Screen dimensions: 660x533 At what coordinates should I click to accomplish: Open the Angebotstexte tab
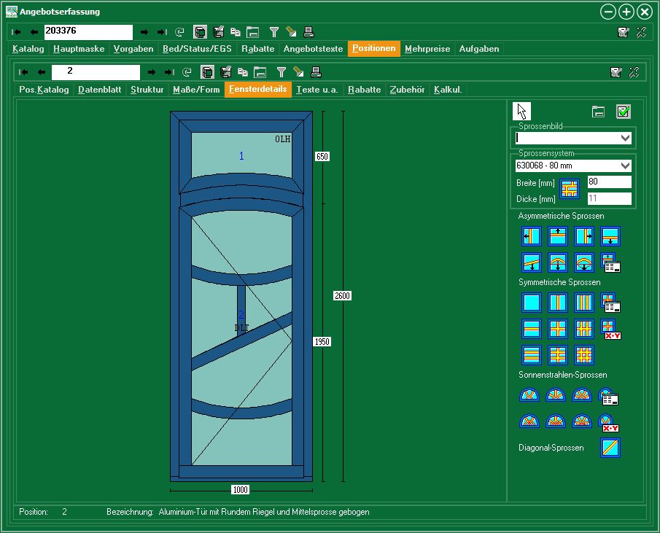click(x=313, y=49)
